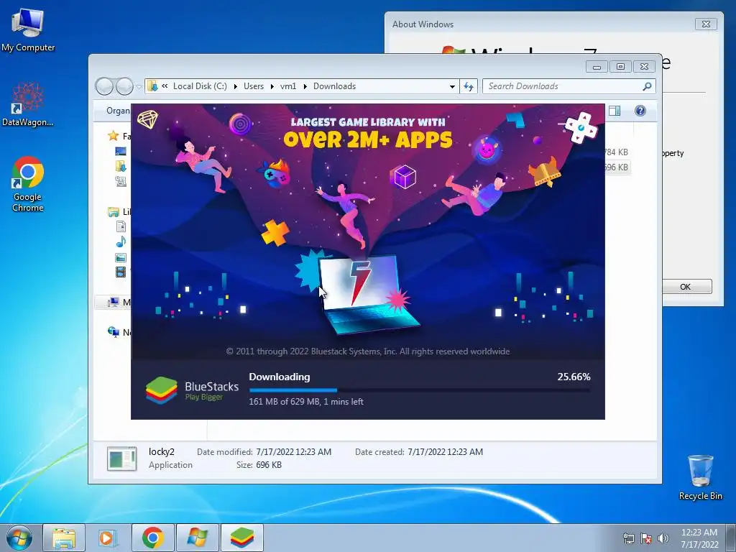Open the DataWagon desktop shortcut
Image resolution: width=736 pixels, height=552 pixels.
pos(28,104)
